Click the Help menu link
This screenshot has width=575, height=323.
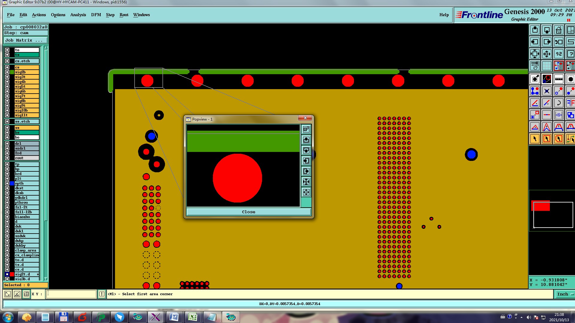[x=444, y=15]
